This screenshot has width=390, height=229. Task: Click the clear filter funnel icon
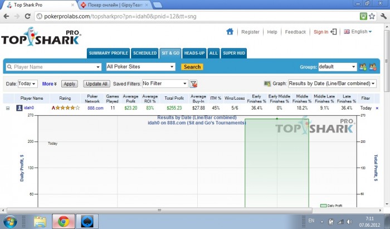pos(193,84)
